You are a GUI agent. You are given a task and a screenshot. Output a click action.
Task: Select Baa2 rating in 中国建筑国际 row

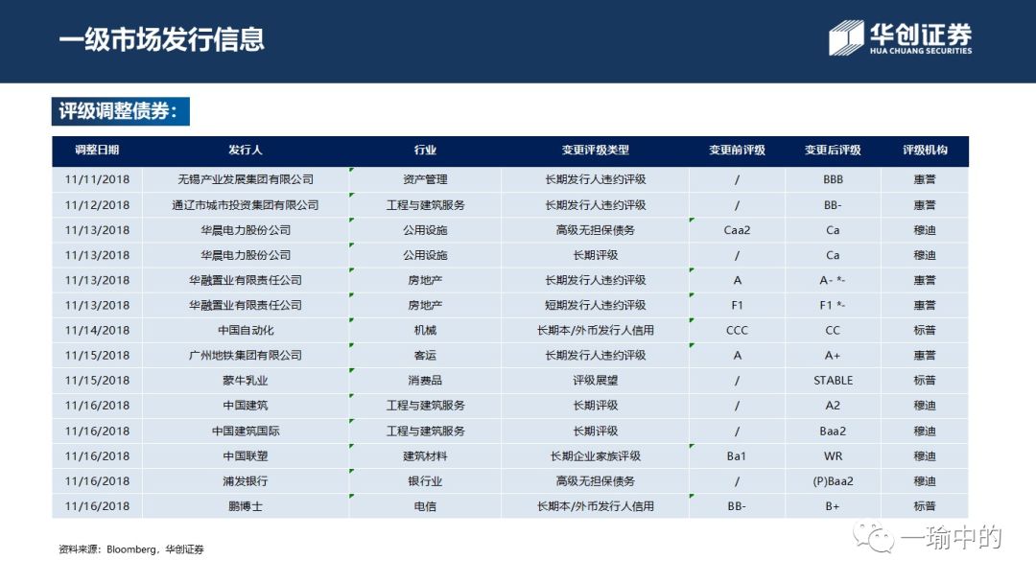(833, 431)
